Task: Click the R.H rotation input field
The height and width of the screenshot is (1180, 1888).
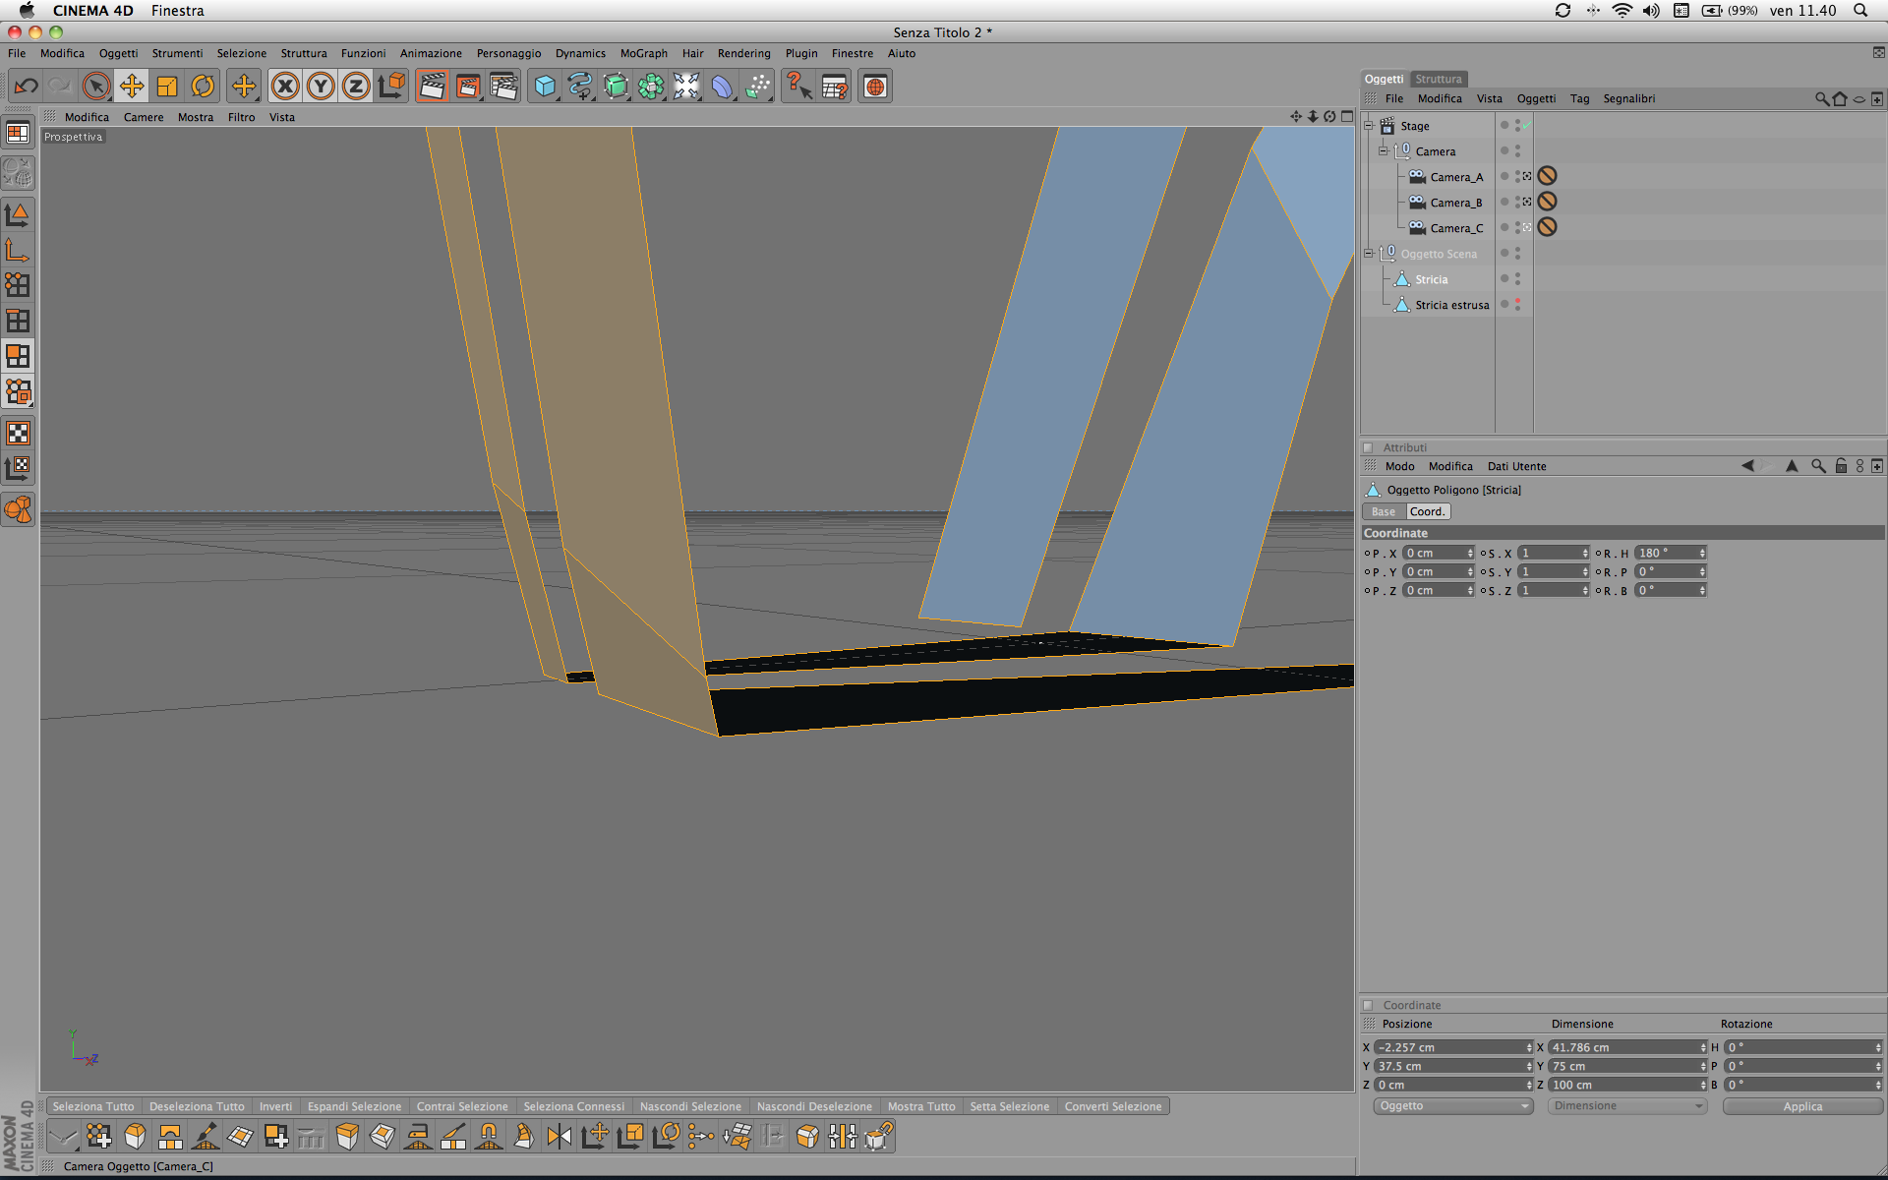Action: tap(1666, 553)
